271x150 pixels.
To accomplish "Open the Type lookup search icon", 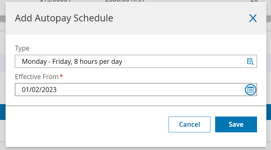I will [x=250, y=61].
